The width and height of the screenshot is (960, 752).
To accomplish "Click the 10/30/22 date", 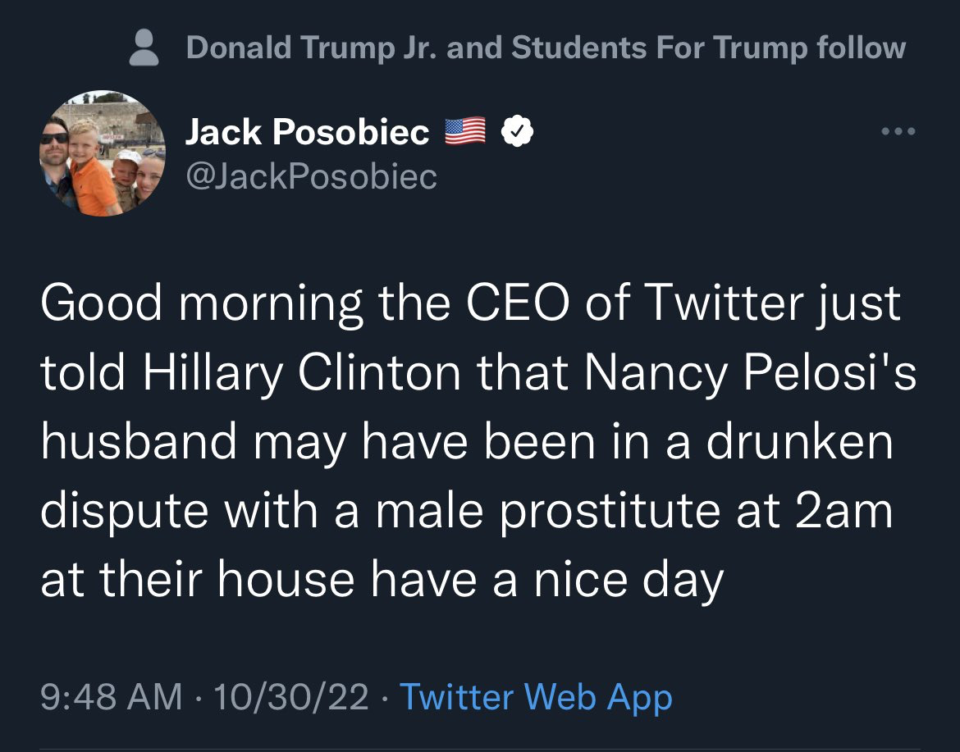I will click(x=290, y=697).
